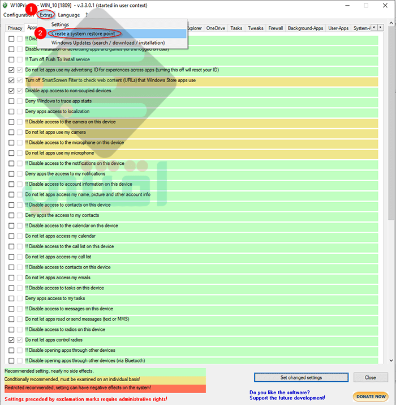Click the green Recommended setting legend row
396x405 pixels.
105,371
